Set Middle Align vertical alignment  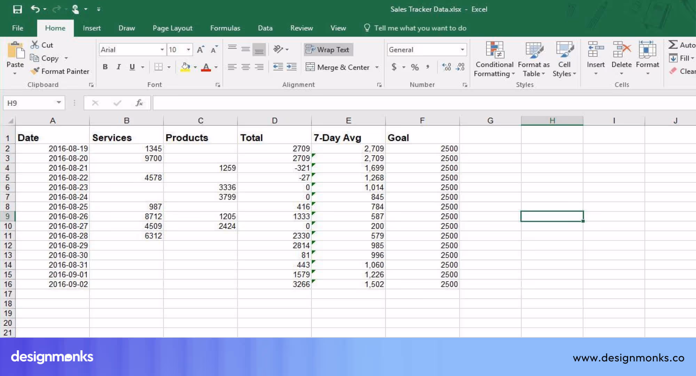point(246,49)
